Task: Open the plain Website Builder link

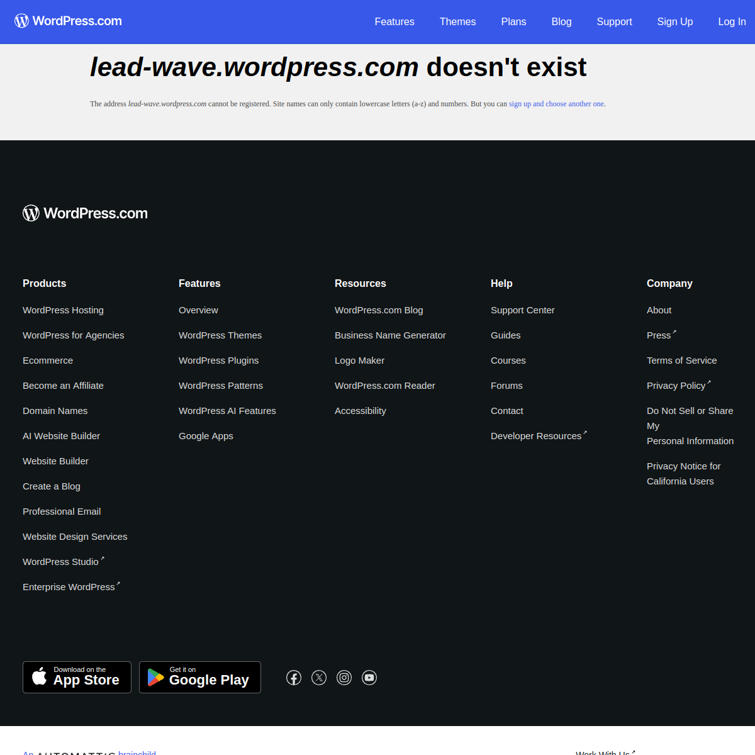Action: pyautogui.click(x=55, y=461)
